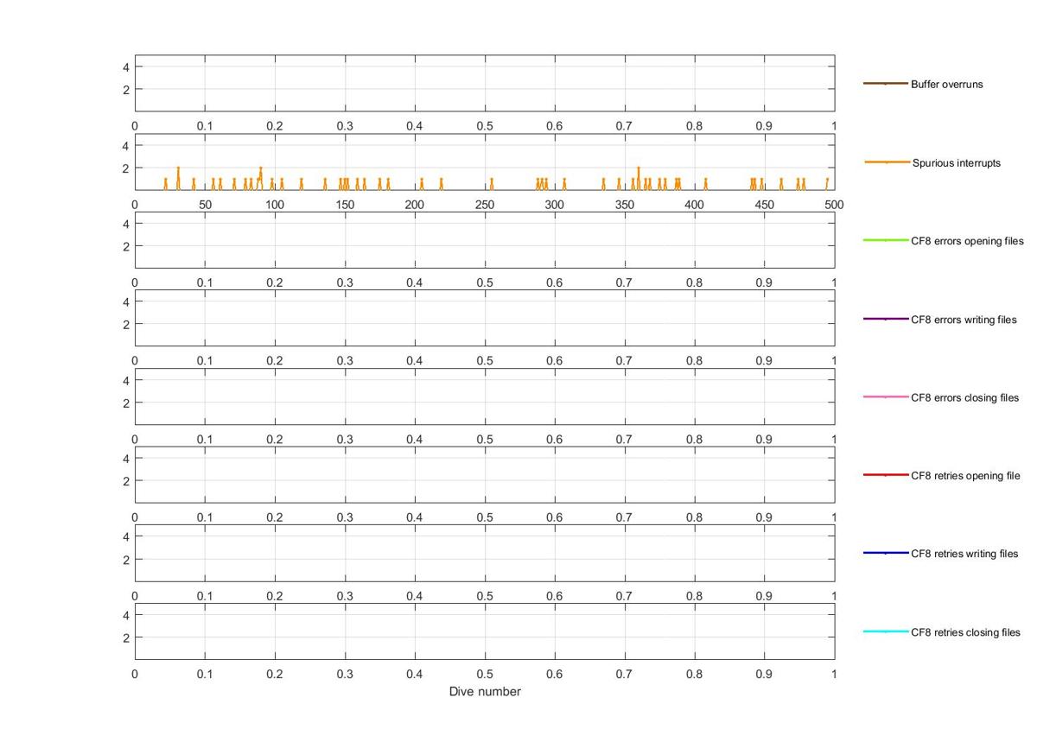Click the red legend line sample
The width and height of the screenshot is (1037, 742).
[886, 475]
